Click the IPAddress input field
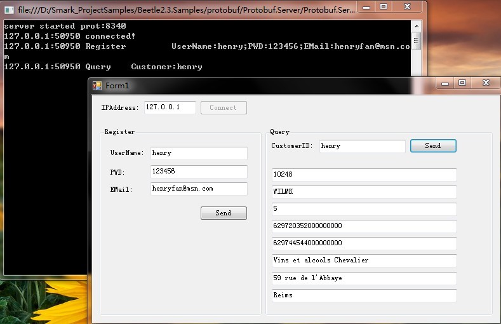 pyautogui.click(x=170, y=107)
